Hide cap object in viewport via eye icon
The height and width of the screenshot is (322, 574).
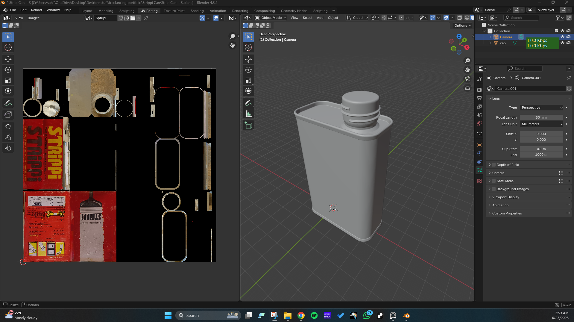pos(562,43)
